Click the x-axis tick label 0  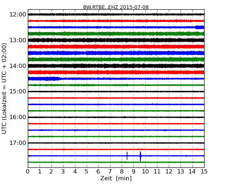(28, 171)
